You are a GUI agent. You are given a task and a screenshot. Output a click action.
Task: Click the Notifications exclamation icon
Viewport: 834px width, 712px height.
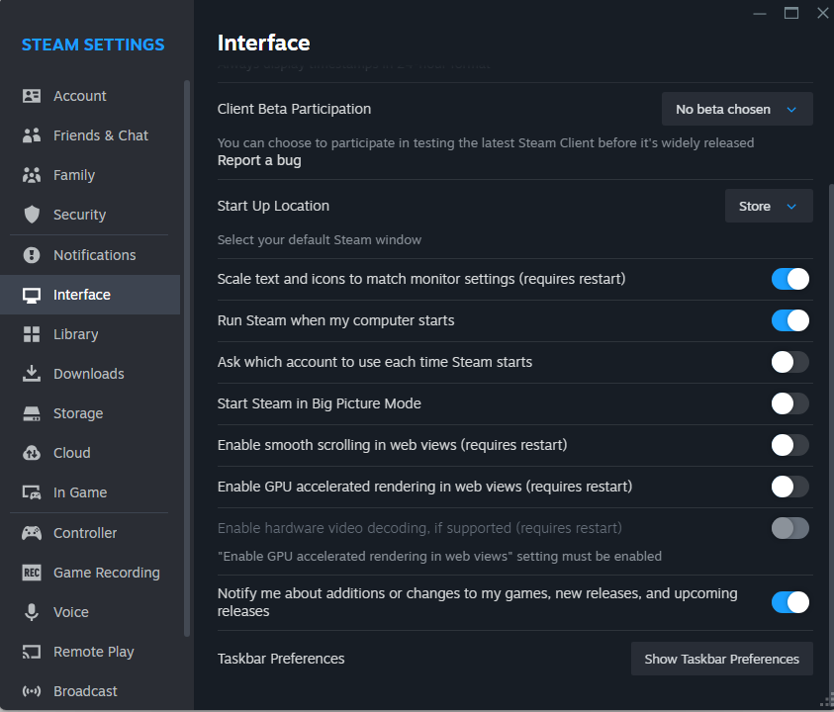pos(32,255)
